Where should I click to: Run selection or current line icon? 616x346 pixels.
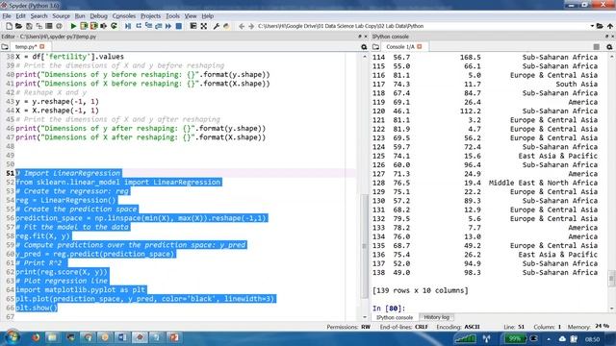pos(103,26)
